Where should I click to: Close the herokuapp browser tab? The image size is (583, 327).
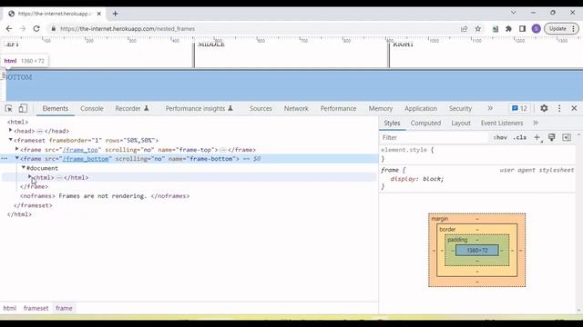[99, 14]
